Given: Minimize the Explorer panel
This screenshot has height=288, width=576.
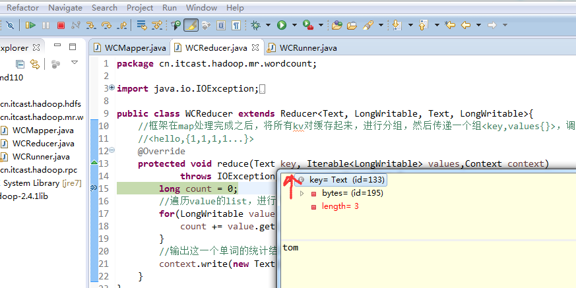Looking at the screenshot, I should [57, 45].
